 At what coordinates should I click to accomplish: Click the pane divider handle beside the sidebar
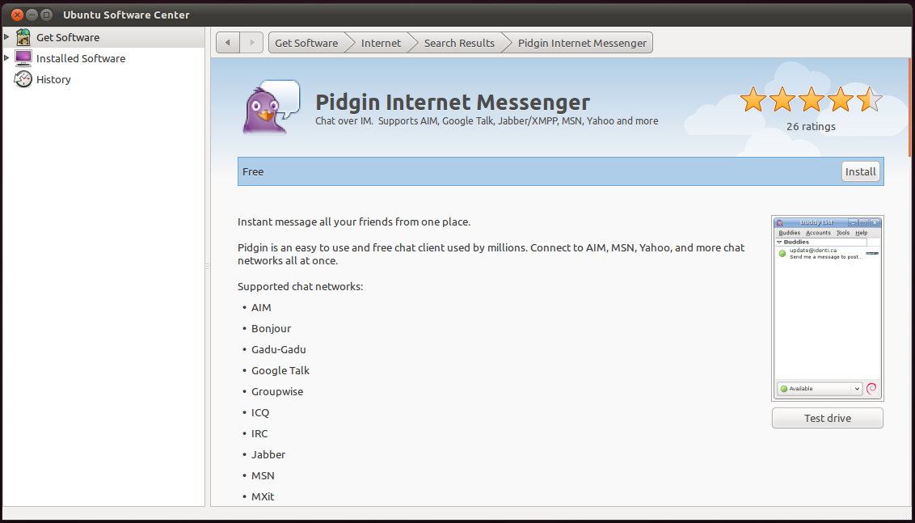(207, 266)
